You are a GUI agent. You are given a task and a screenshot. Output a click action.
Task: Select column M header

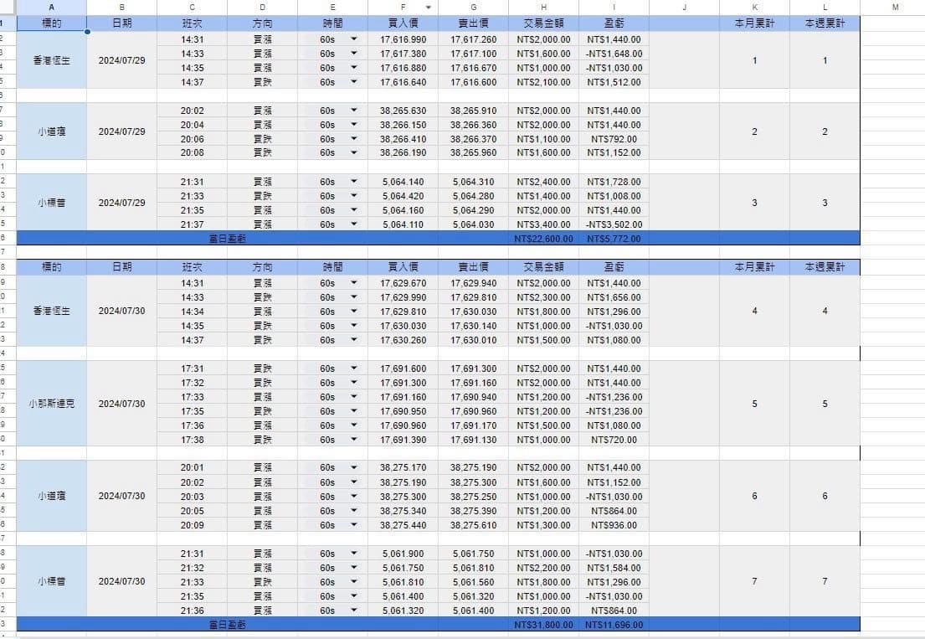[x=895, y=8]
